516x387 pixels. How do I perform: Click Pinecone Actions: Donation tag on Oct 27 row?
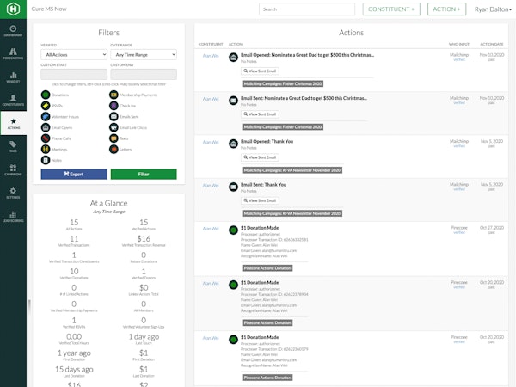pos(267,268)
